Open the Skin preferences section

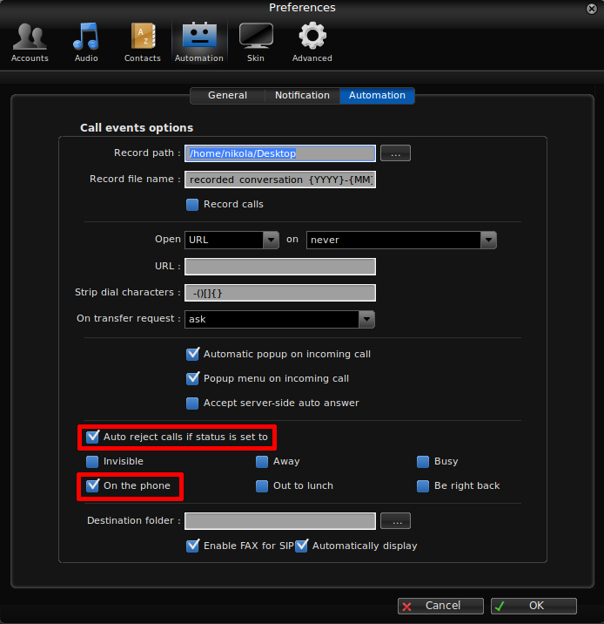tap(256, 42)
